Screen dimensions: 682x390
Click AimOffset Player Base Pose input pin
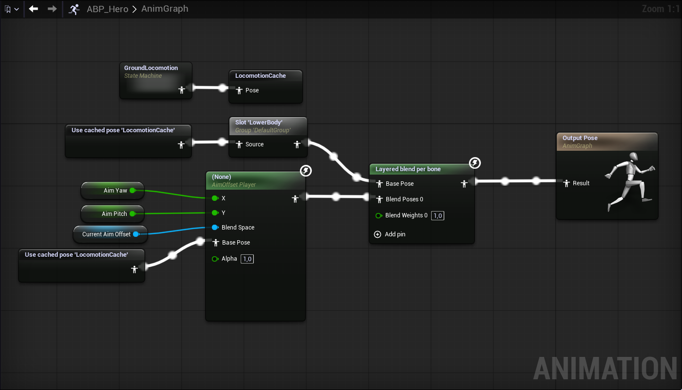tap(216, 243)
